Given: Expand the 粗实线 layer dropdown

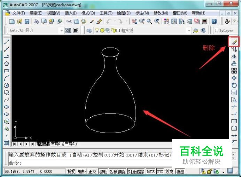Looking at the screenshot, I should tap(189, 31).
